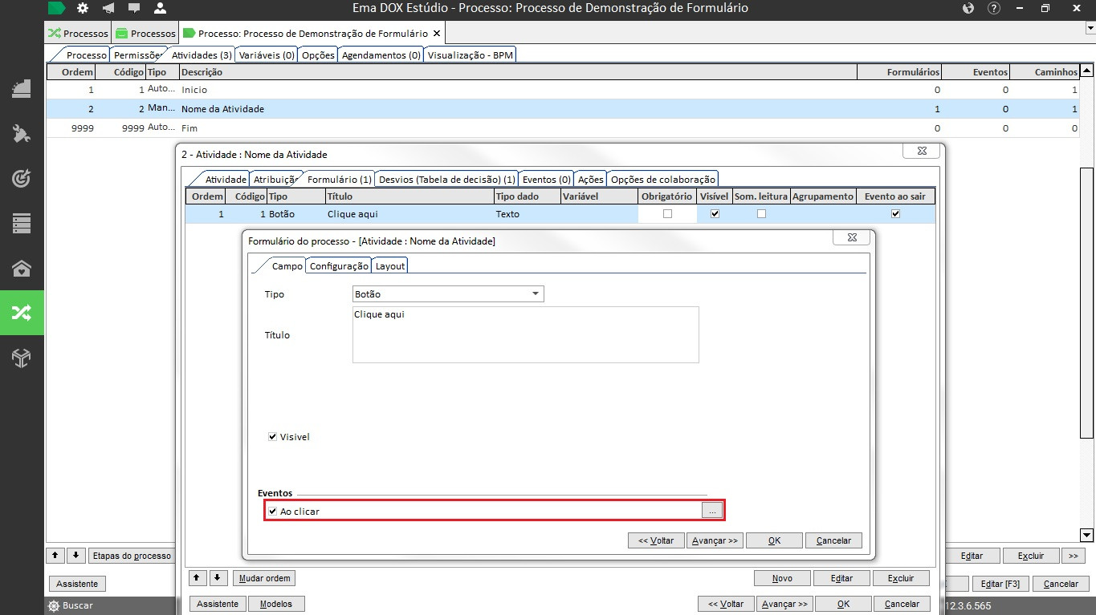Open settings via the gear icon in title bar
The height and width of the screenshot is (615, 1096).
83,8
